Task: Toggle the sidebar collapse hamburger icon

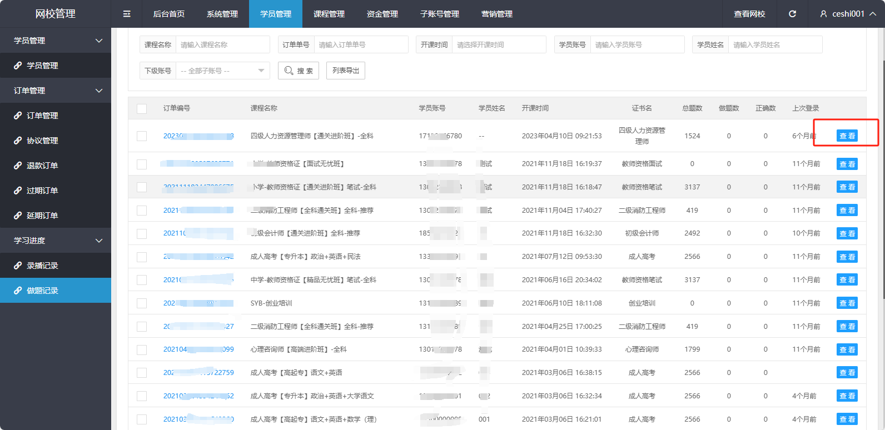Action: pos(127,14)
